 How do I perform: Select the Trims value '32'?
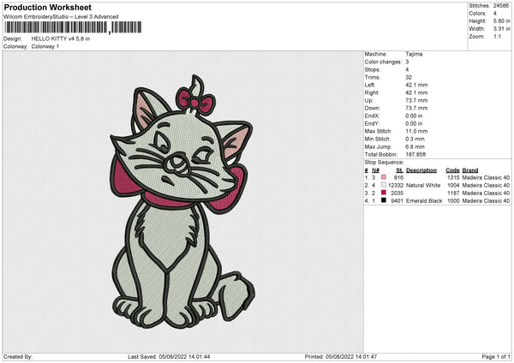tap(409, 77)
